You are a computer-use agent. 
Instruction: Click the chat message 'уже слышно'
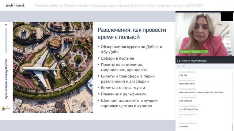(x=186, y=101)
